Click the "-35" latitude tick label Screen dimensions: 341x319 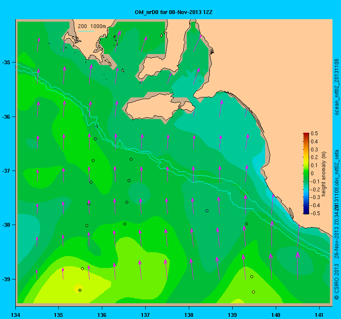[x=6, y=63]
